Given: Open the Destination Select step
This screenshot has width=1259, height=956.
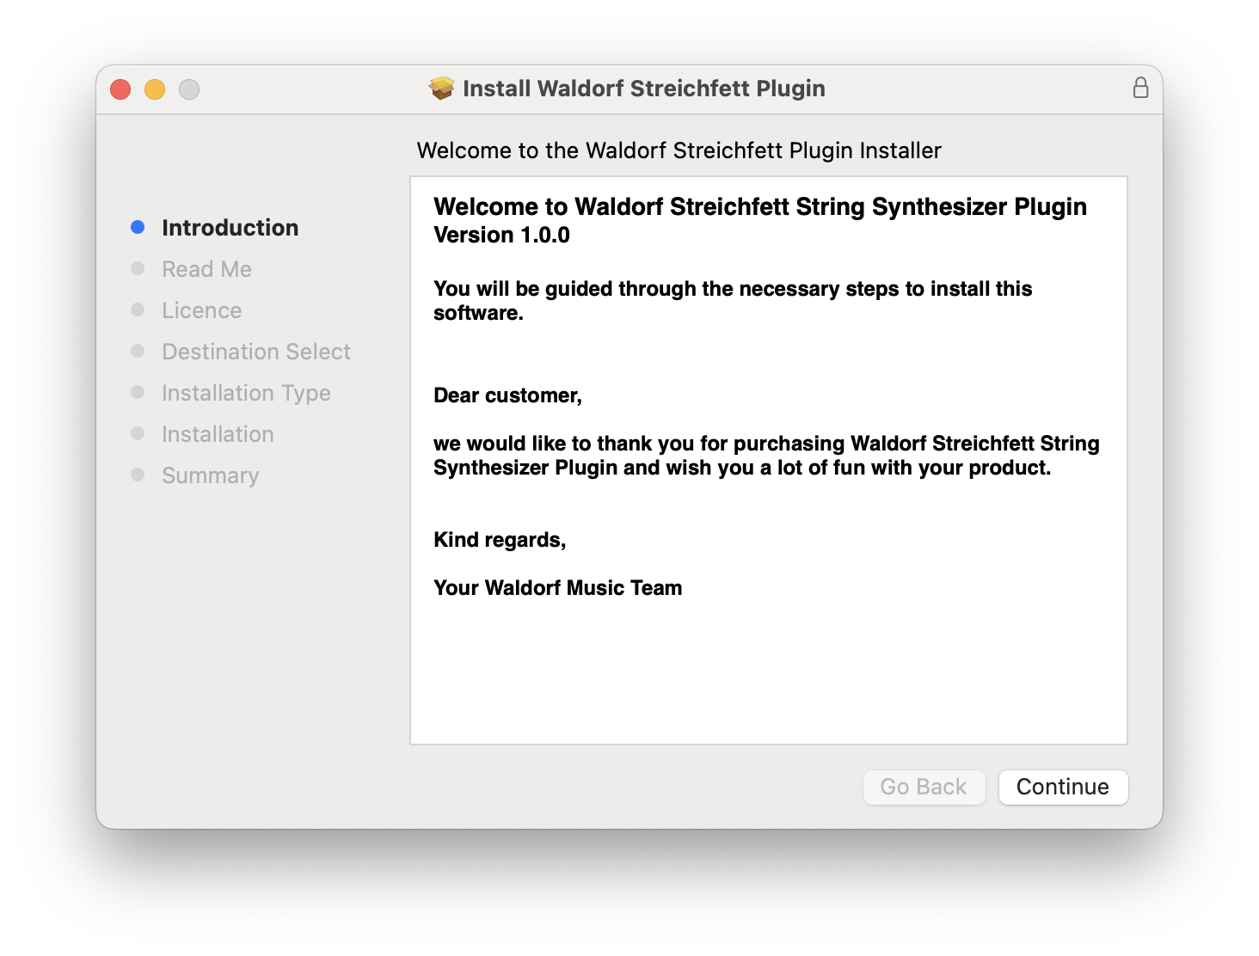Looking at the screenshot, I should click(x=255, y=352).
